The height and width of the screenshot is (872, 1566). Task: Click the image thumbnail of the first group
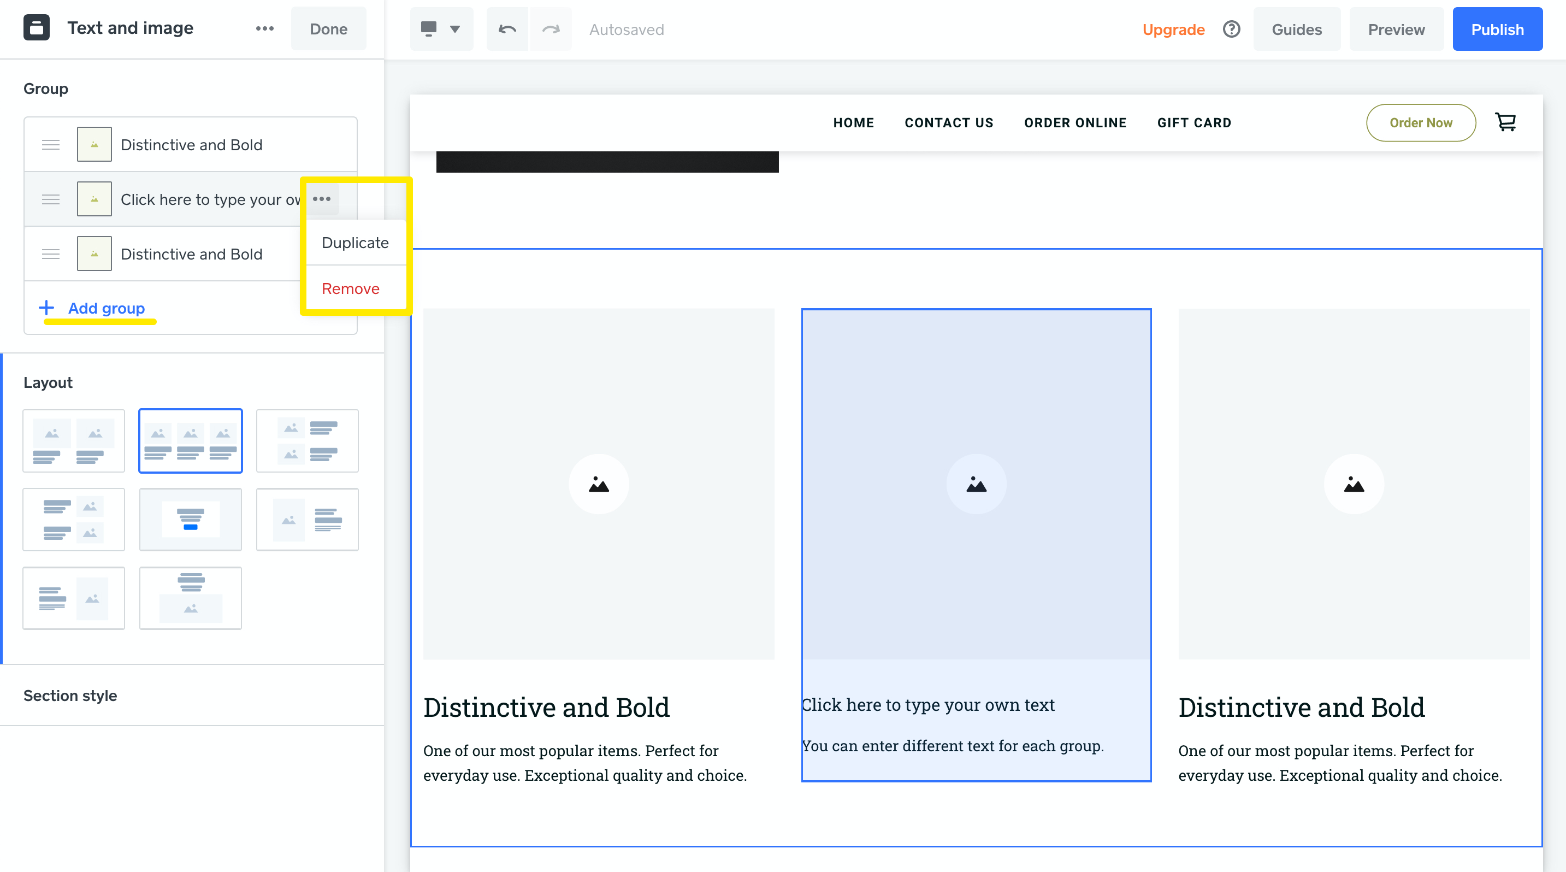94,144
